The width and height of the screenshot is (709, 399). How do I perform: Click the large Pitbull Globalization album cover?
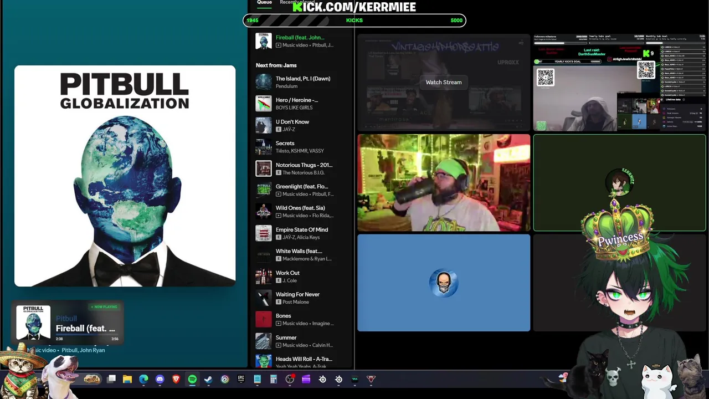pos(125,176)
